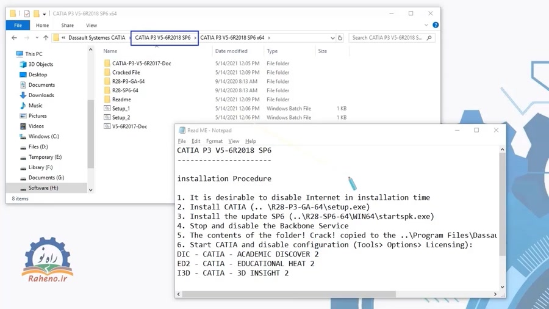549x309 pixels.
Task: Open the Explorer Help question mark icon
Action: [x=435, y=25]
